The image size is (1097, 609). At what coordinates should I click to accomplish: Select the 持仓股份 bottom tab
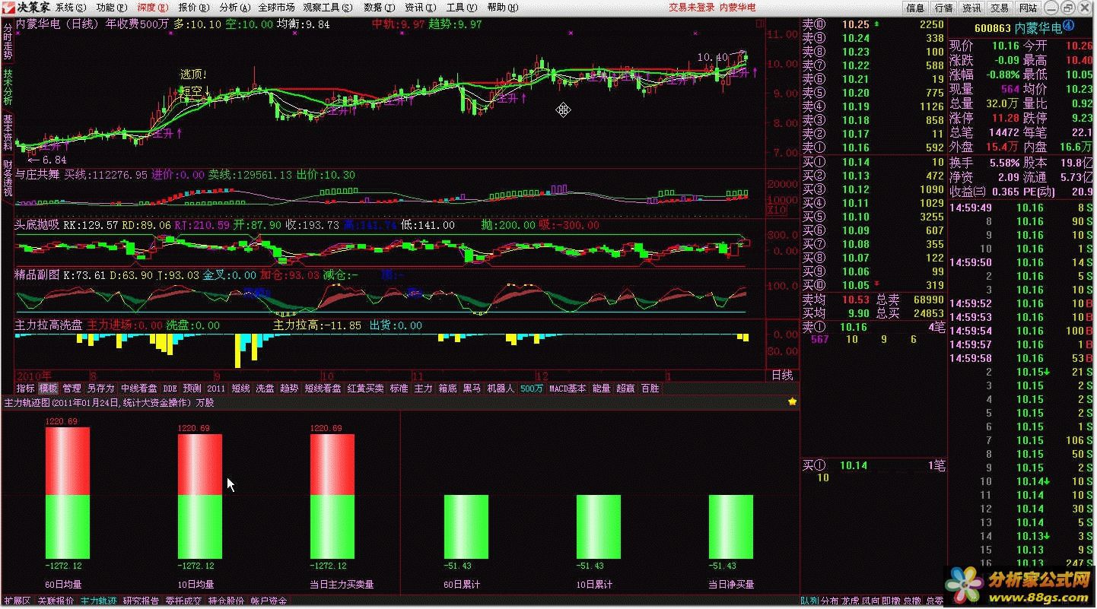pos(227,601)
